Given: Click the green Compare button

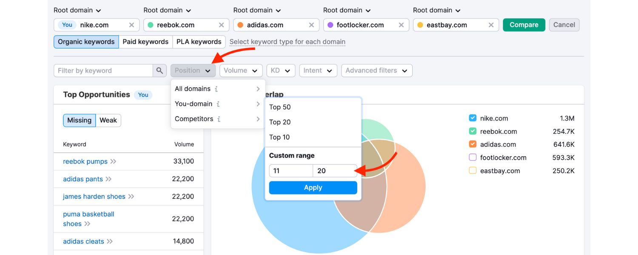Looking at the screenshot, I should point(524,25).
